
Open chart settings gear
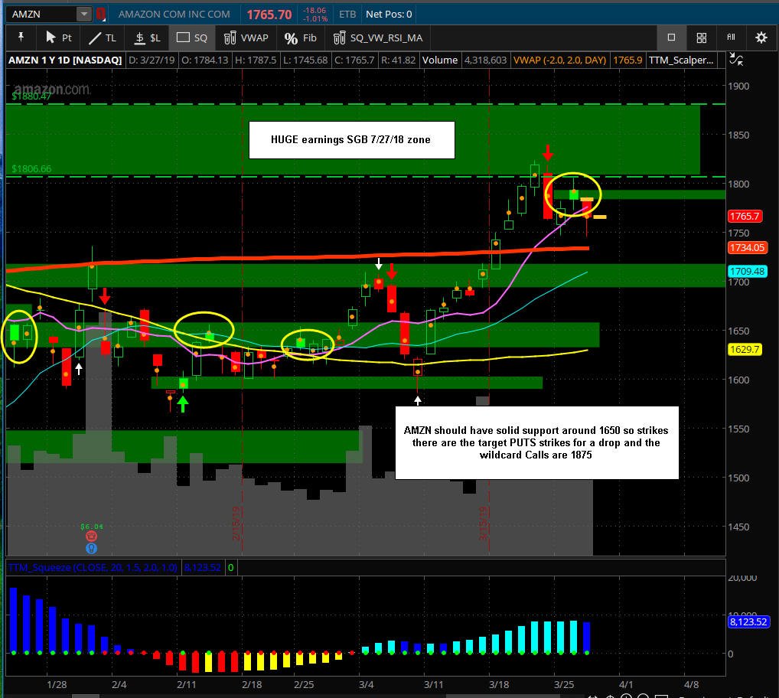(x=761, y=38)
